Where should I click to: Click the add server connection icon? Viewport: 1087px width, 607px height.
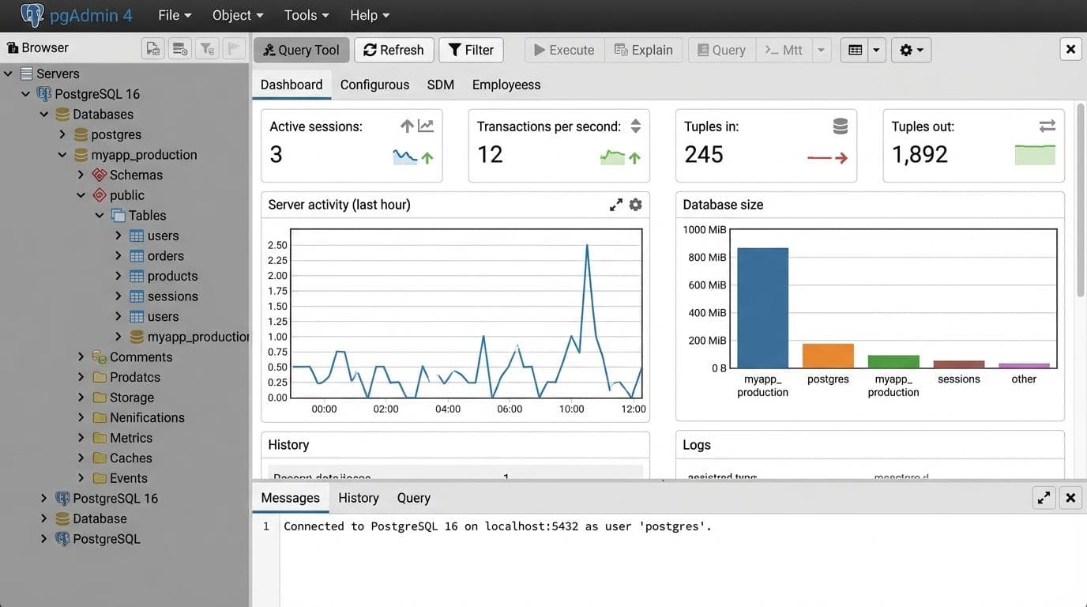152,47
